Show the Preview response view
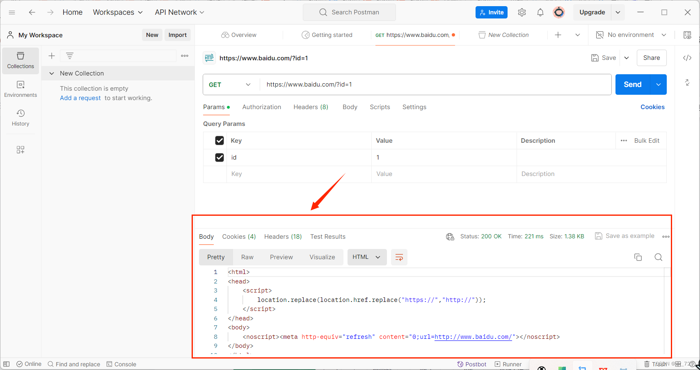The image size is (700, 370). pos(281,257)
